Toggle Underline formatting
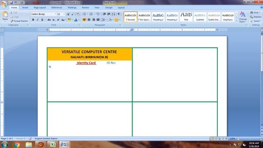The image size is (263, 148). point(42,20)
